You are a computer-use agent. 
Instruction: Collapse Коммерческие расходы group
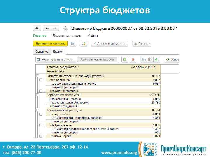[38, 110]
